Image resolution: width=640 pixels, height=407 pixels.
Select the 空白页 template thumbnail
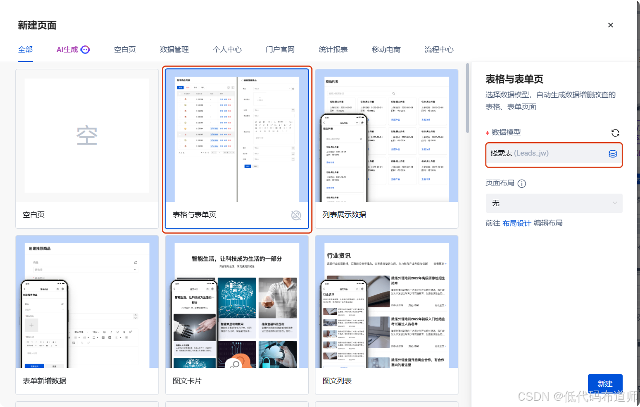click(x=87, y=136)
